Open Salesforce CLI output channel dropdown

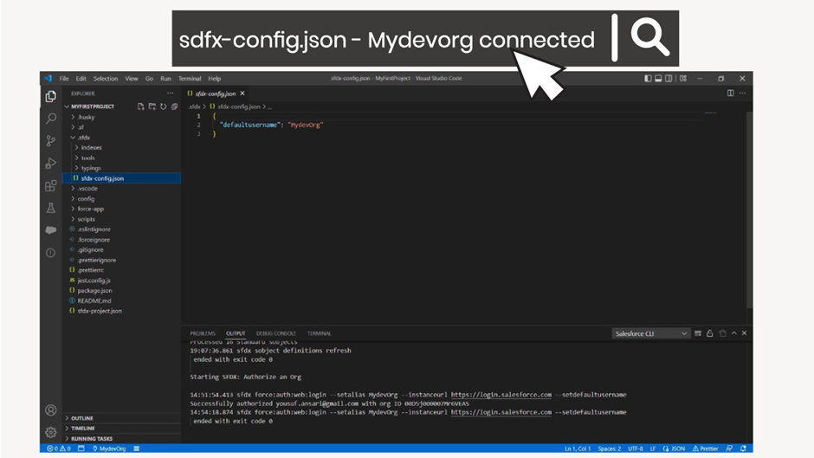pos(651,333)
